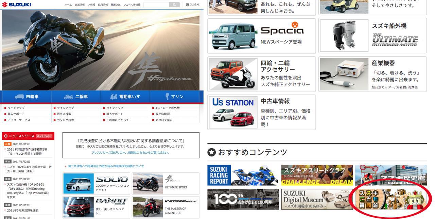Open the SOLIO car banner
435x219 pixels.
pyautogui.click(x=97, y=184)
